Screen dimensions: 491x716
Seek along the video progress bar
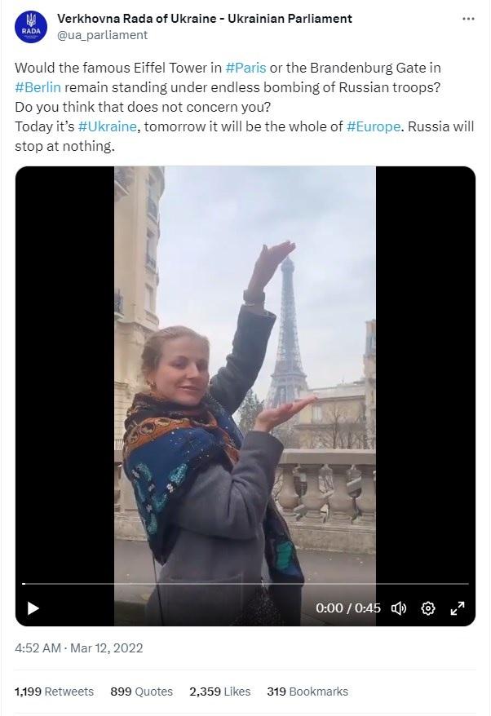click(245, 584)
